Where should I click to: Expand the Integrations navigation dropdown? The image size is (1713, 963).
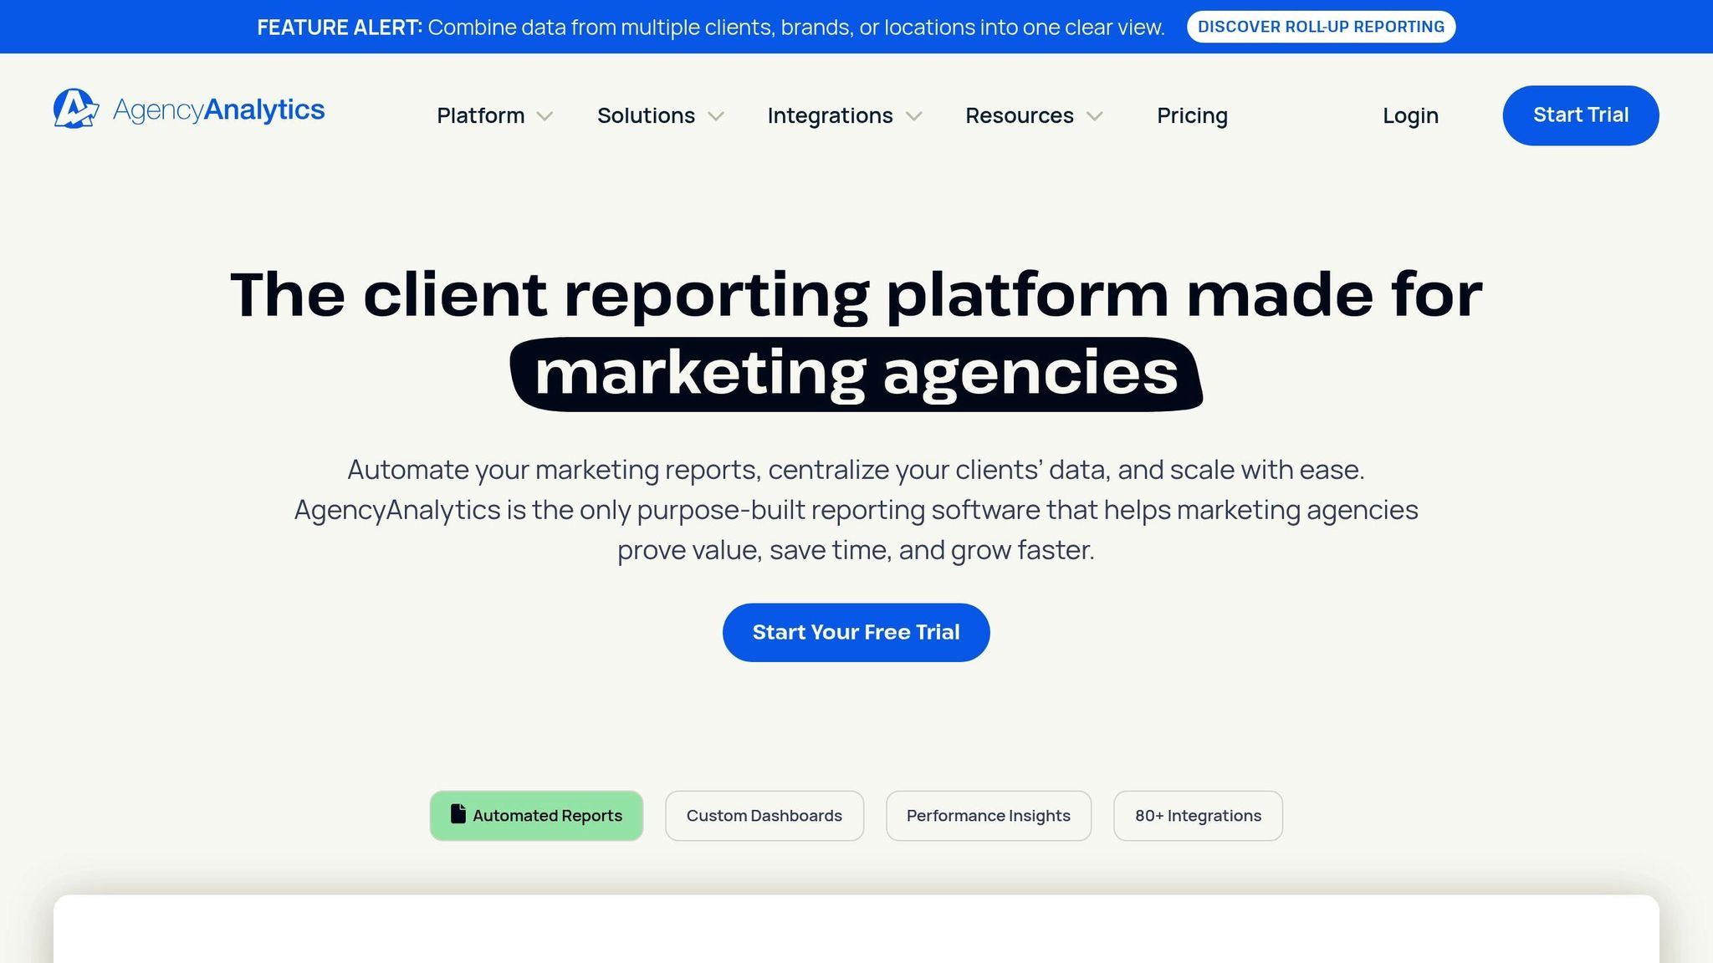pyautogui.click(x=829, y=115)
